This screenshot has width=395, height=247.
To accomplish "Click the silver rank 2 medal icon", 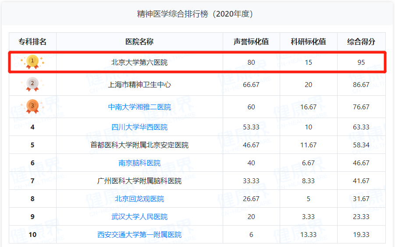I will (x=32, y=84).
